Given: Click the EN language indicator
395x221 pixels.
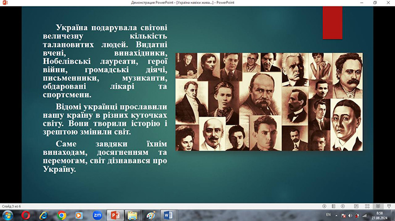Looking at the screenshot, I should [328, 215].
